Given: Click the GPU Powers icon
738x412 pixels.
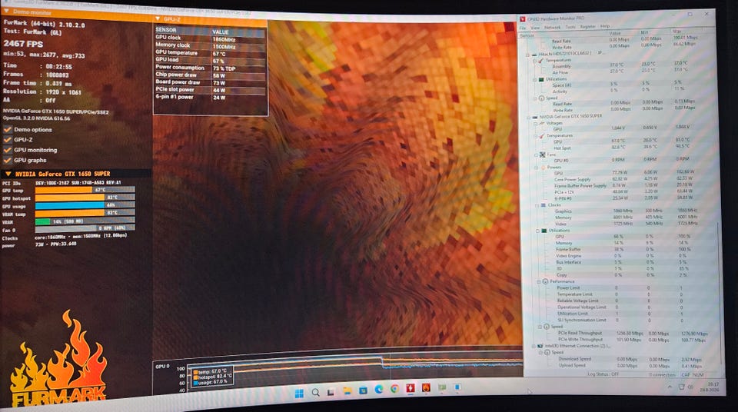Looking at the screenshot, I should tap(543, 167).
